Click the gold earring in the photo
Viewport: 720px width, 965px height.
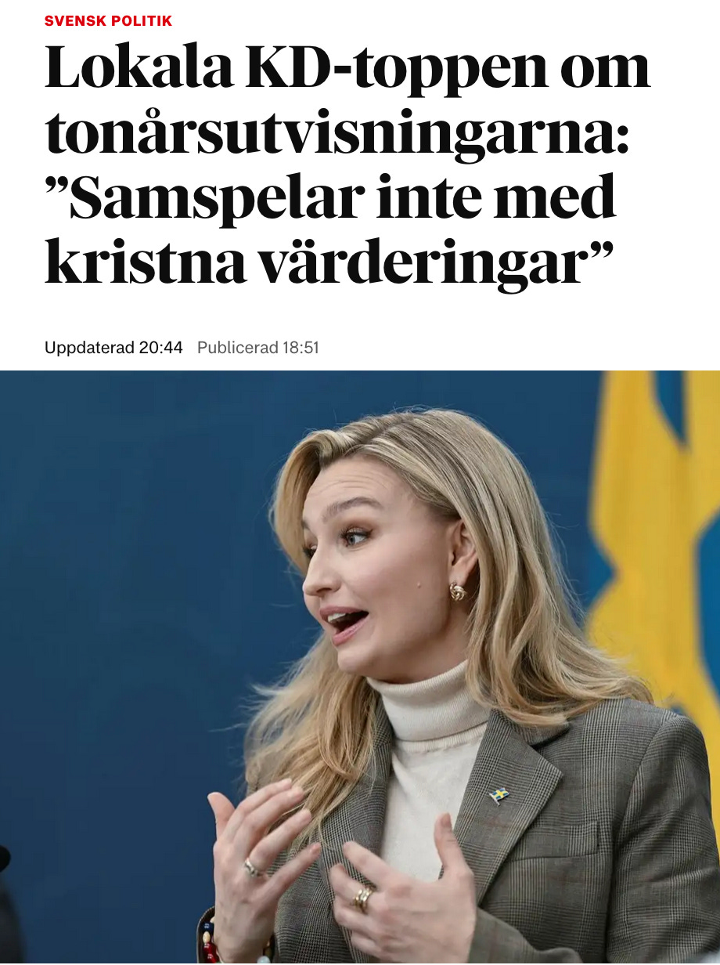(458, 592)
